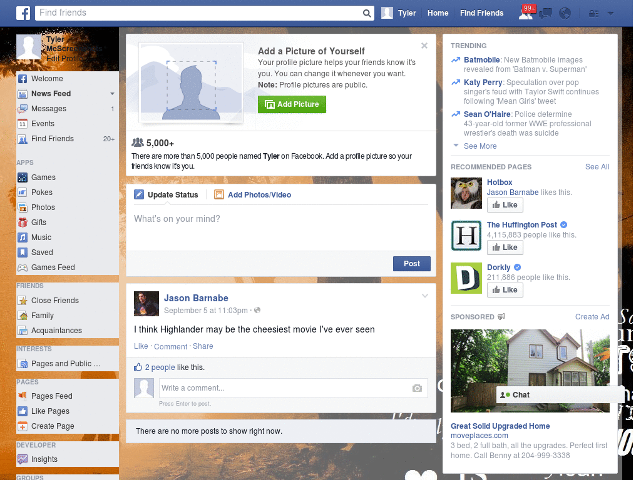Click the search magnifier icon
This screenshot has height=480, width=641.
click(367, 13)
